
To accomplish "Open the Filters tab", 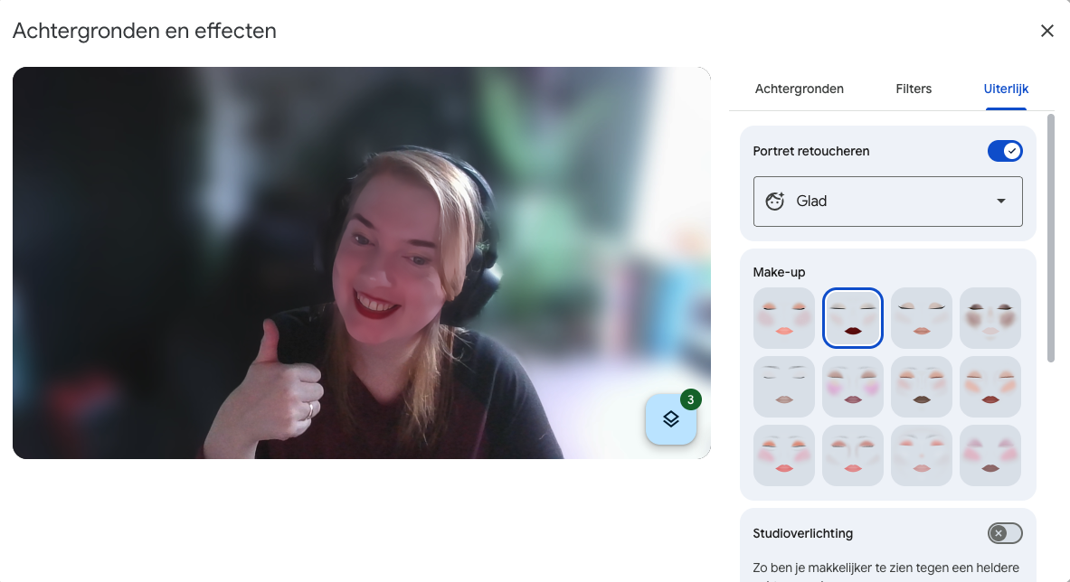I will [914, 89].
